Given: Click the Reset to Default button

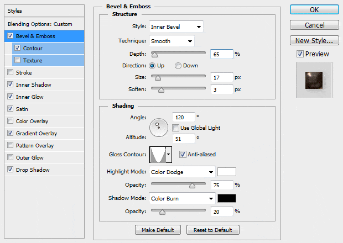Looking at the screenshot, I should click(x=213, y=230).
